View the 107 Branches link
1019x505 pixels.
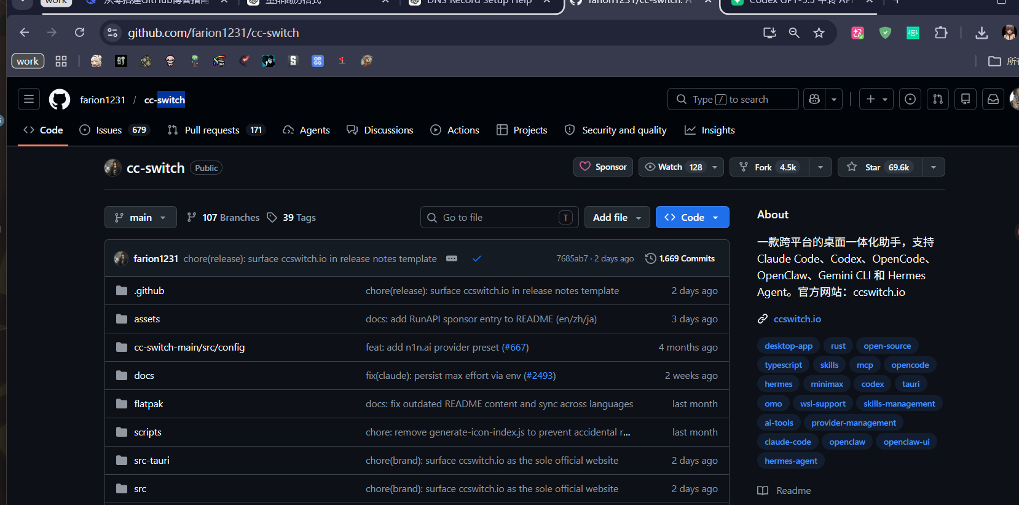point(224,217)
